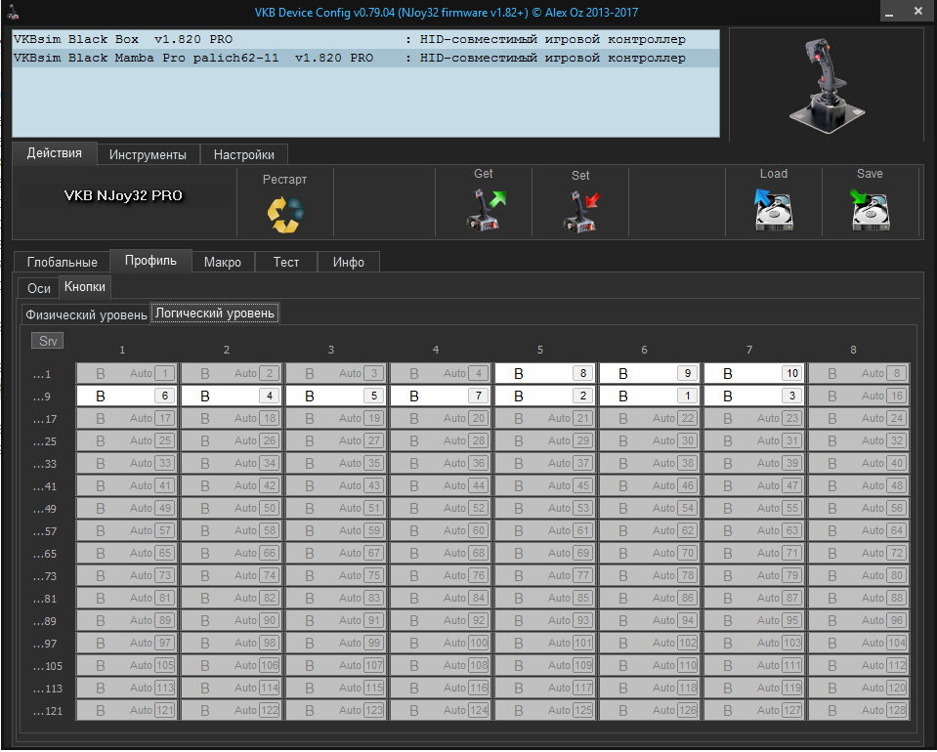Click the Auto 55 button cell

coord(754,508)
